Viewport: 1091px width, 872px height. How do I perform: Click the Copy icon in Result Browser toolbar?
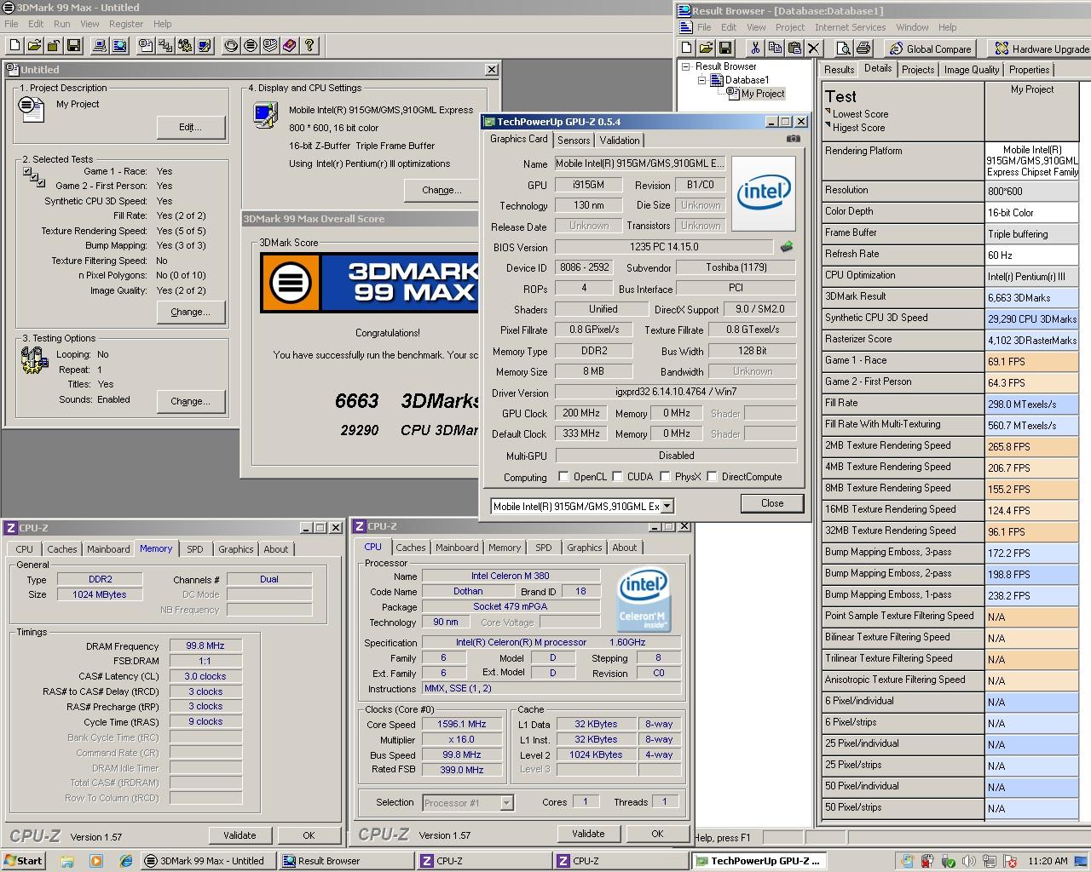coord(774,48)
